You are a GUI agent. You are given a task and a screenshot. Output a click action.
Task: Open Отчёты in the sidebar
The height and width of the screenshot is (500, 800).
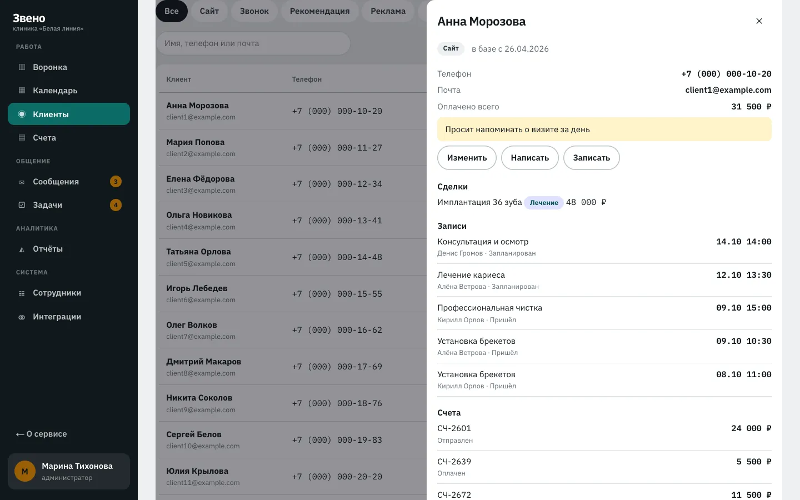tap(69, 249)
